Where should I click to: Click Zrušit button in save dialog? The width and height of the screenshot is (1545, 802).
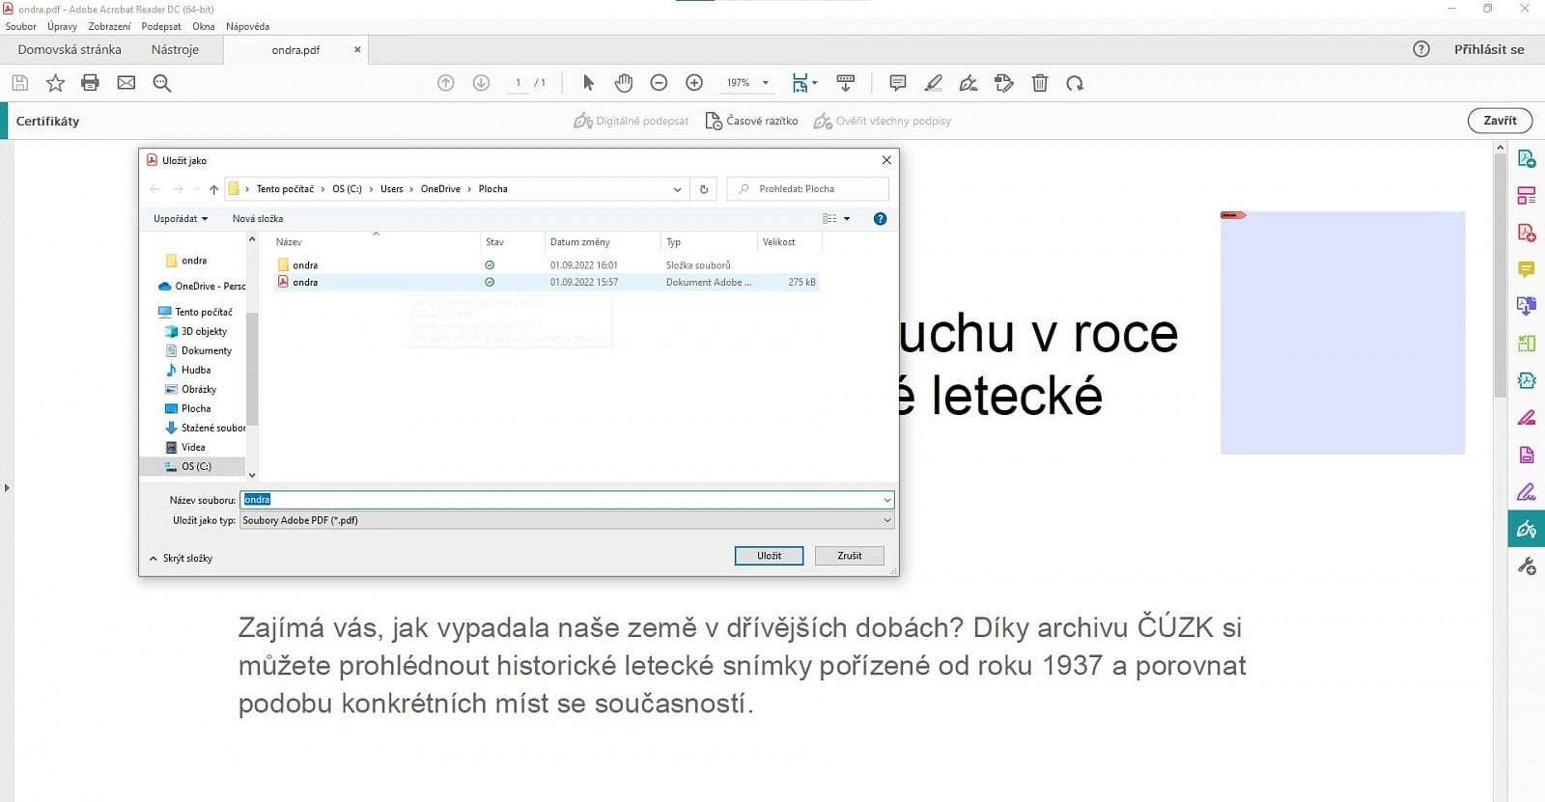[x=850, y=556]
